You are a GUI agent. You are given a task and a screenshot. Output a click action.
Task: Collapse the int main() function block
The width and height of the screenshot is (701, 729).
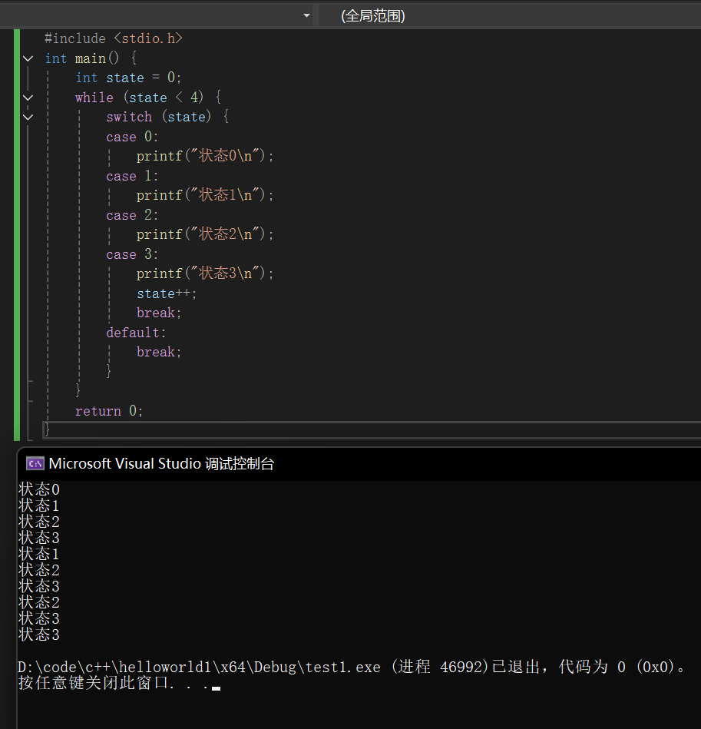[28, 58]
